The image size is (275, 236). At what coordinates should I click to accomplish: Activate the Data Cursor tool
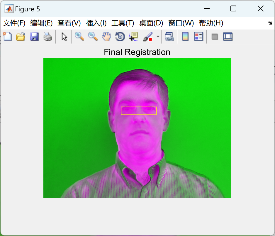133,37
